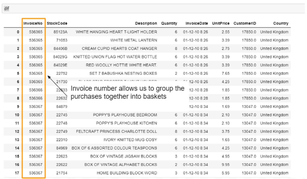Select the InvoiceNo column header
This screenshot has width=307, height=179.
coord(33,23)
